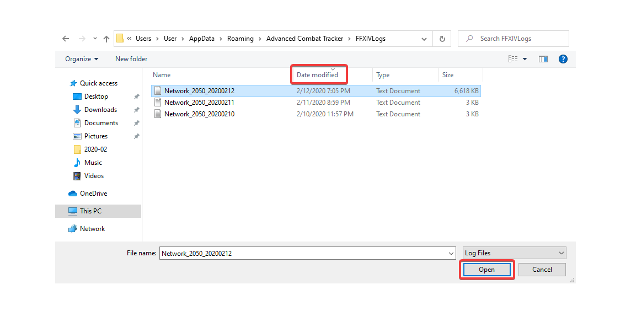Open Help with the question mark

(x=563, y=59)
